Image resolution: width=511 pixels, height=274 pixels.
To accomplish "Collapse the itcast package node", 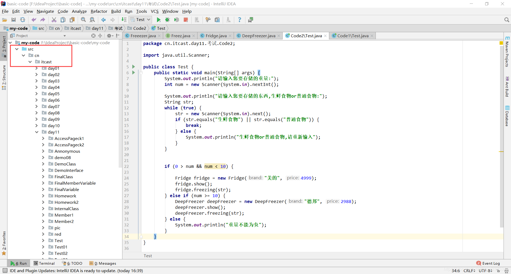I will point(30,62).
